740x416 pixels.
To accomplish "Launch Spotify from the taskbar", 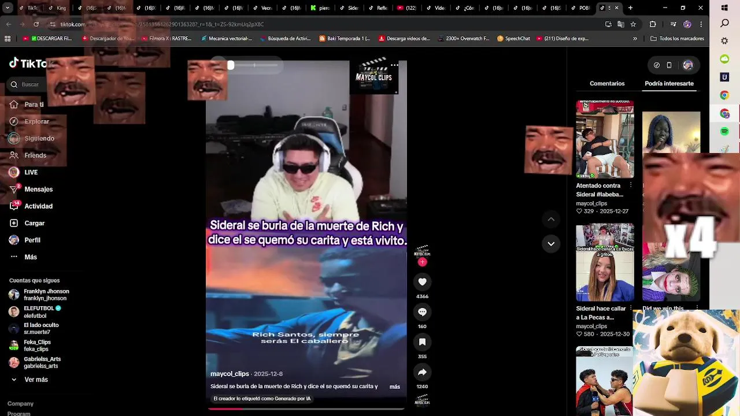I will click(x=724, y=132).
